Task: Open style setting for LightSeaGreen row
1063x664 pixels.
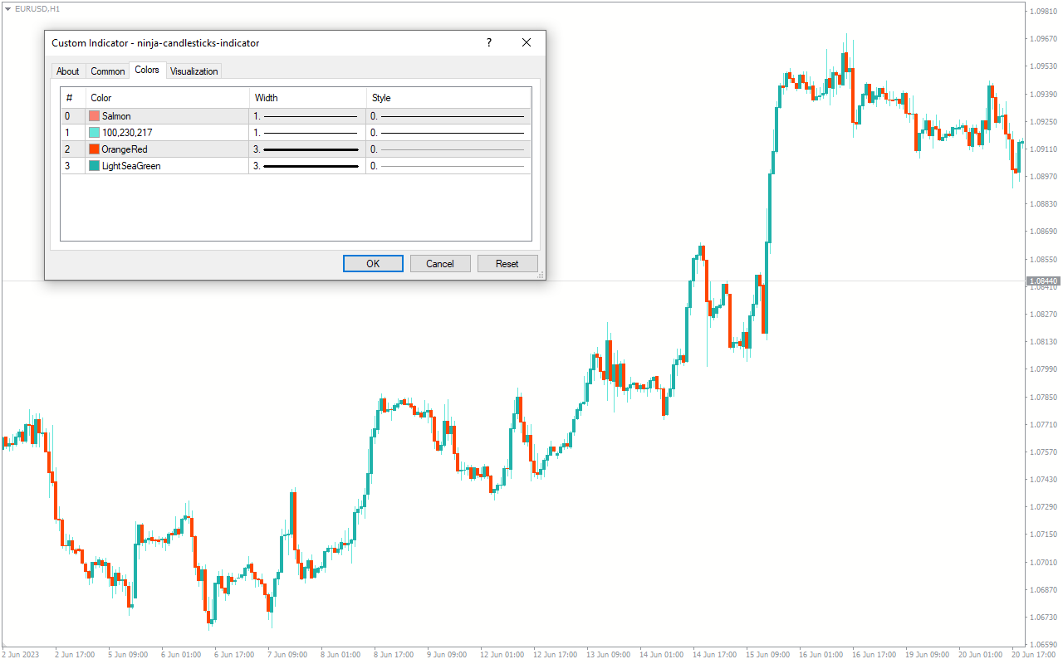Action: tap(448, 166)
